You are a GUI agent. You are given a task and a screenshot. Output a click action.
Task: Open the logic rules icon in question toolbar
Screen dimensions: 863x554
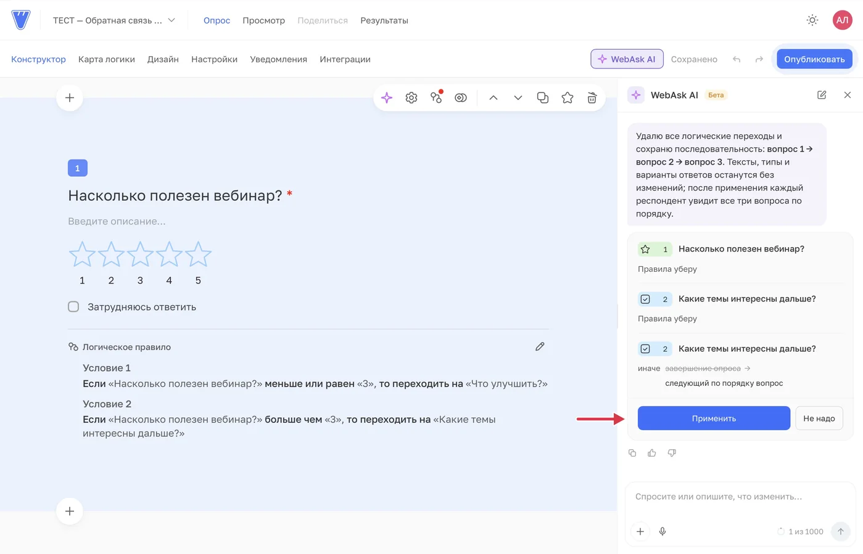(436, 97)
